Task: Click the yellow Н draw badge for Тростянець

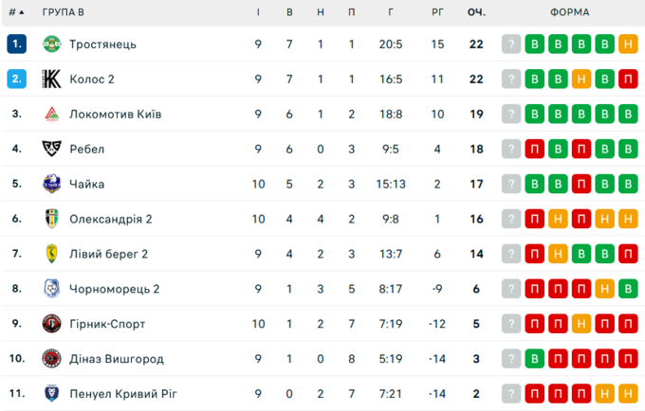Action: pos(627,45)
